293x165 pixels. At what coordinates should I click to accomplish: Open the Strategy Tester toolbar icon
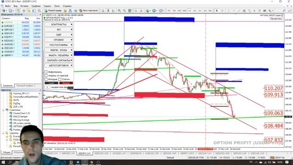click(x=39, y=11)
